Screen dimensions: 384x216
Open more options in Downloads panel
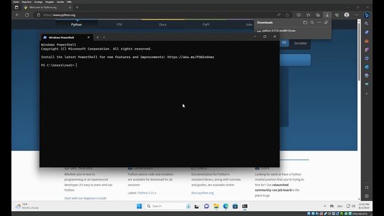click(319, 23)
